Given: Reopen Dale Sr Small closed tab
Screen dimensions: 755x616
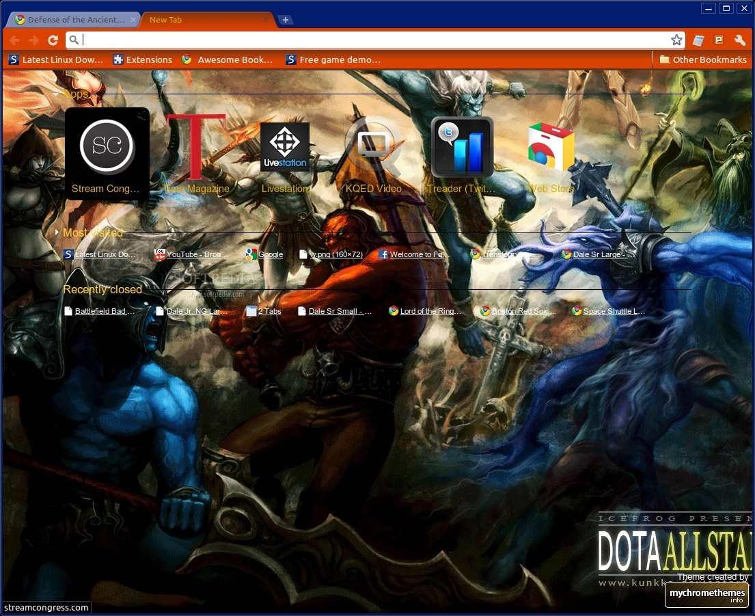Looking at the screenshot, I should [x=335, y=311].
